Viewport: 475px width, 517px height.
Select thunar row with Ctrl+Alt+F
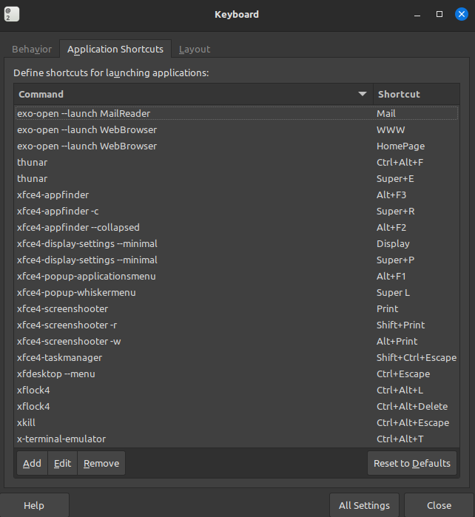(237, 162)
